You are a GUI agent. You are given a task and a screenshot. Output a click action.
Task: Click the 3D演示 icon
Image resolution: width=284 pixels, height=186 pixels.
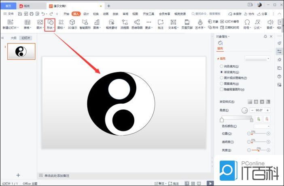[72, 24]
